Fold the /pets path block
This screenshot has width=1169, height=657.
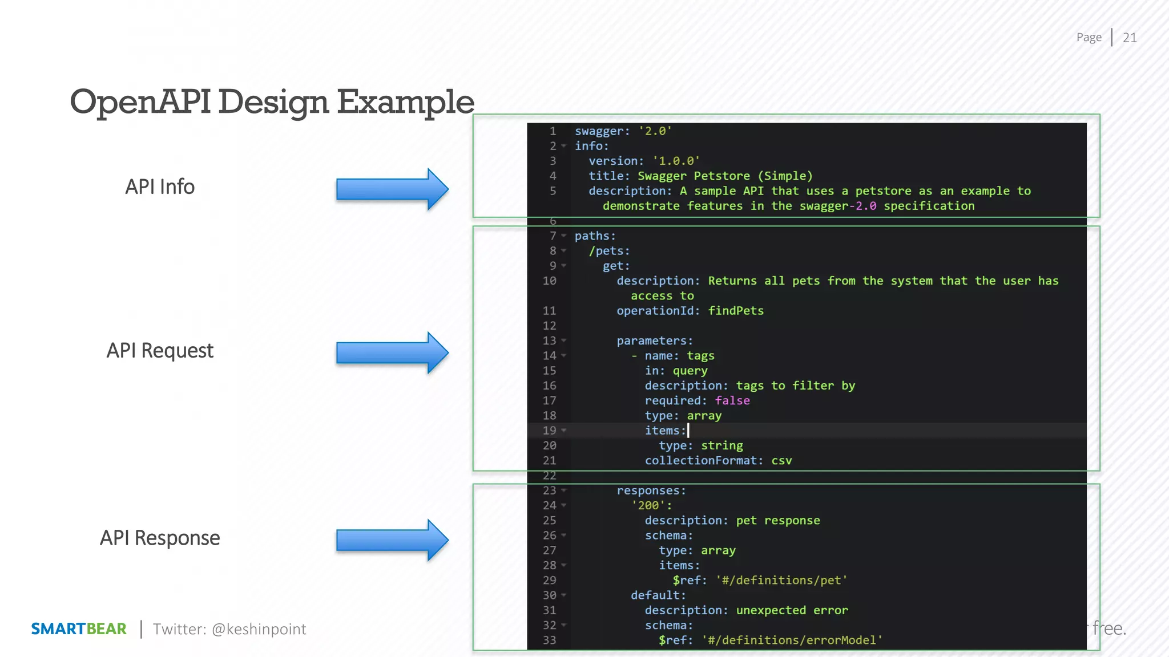tap(564, 250)
